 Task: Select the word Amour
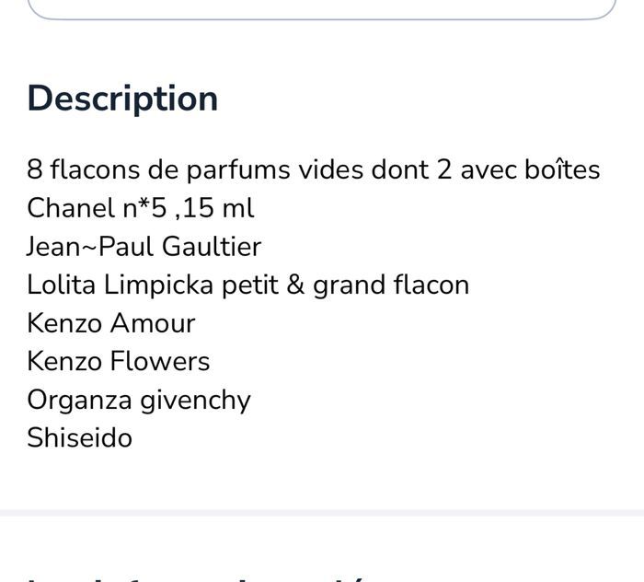(153, 323)
